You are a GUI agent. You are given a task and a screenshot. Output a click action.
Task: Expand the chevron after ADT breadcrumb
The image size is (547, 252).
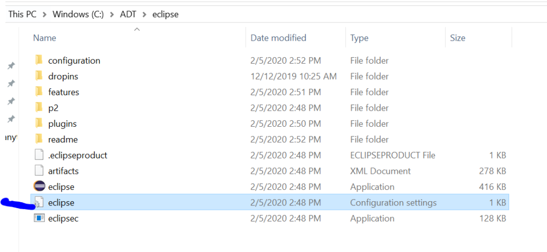tap(144, 14)
